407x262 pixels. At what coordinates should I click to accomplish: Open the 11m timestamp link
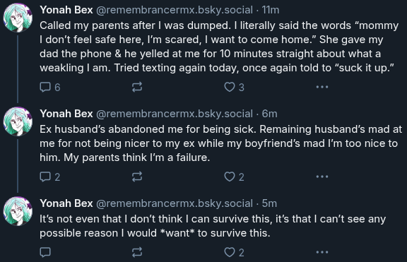[271, 10]
